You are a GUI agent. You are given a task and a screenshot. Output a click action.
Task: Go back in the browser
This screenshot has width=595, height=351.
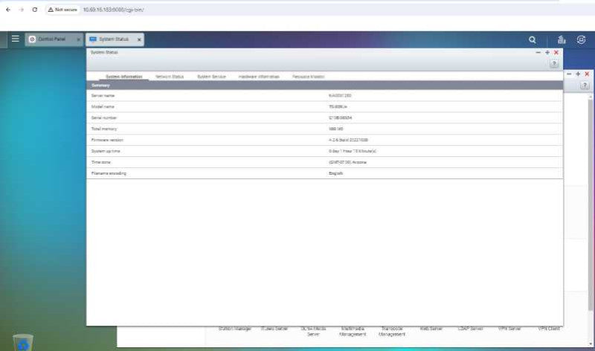point(8,10)
